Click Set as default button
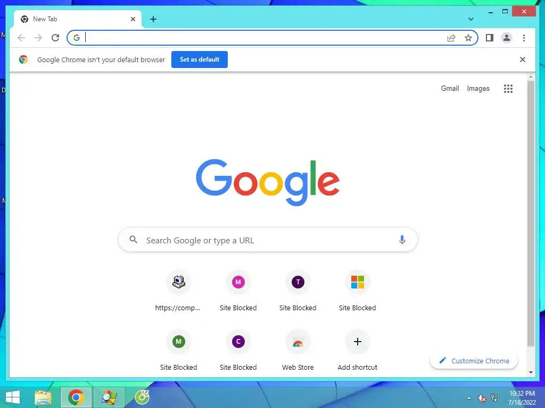Image resolution: width=545 pixels, height=408 pixels. click(x=200, y=59)
